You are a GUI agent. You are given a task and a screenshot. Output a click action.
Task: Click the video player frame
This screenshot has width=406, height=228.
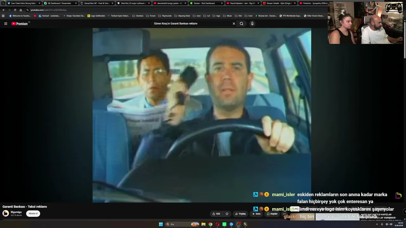pyautogui.click(x=202, y=115)
